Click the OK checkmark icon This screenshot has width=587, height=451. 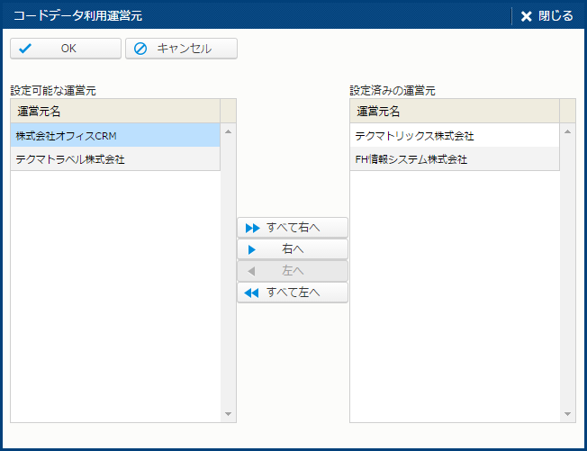(25, 49)
